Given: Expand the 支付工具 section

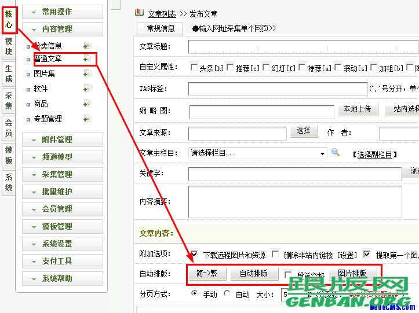Looking at the screenshot, I should click(62, 261).
